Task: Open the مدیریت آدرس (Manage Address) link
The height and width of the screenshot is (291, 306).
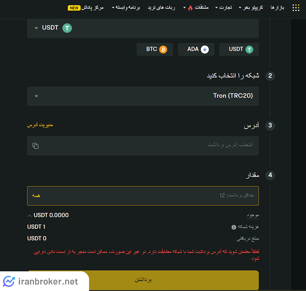Action: 40,125
